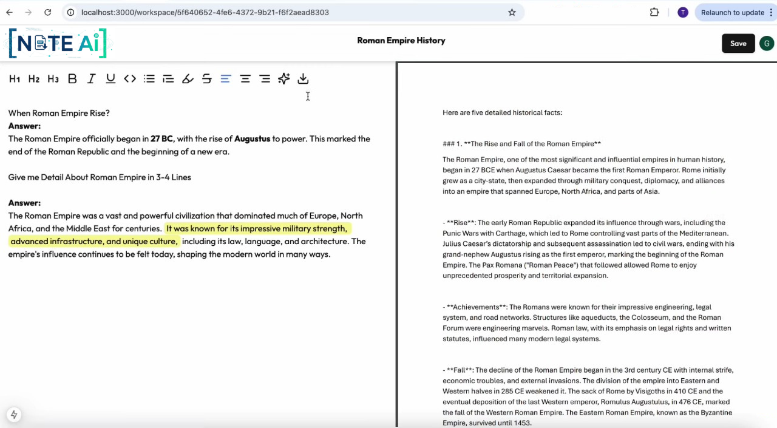Open browser extensions puzzle icon
Image resolution: width=777 pixels, height=428 pixels.
coord(654,12)
